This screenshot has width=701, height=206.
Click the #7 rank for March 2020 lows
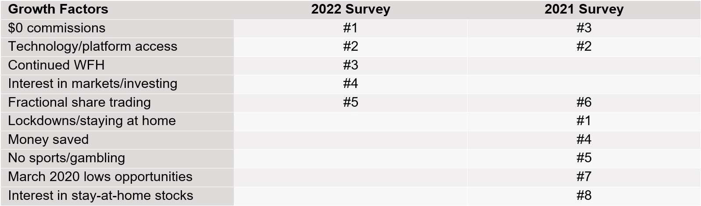pyautogui.click(x=584, y=177)
